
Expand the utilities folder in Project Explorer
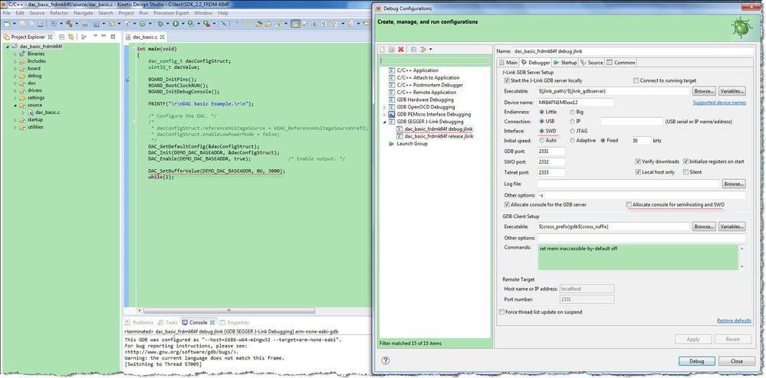15,127
